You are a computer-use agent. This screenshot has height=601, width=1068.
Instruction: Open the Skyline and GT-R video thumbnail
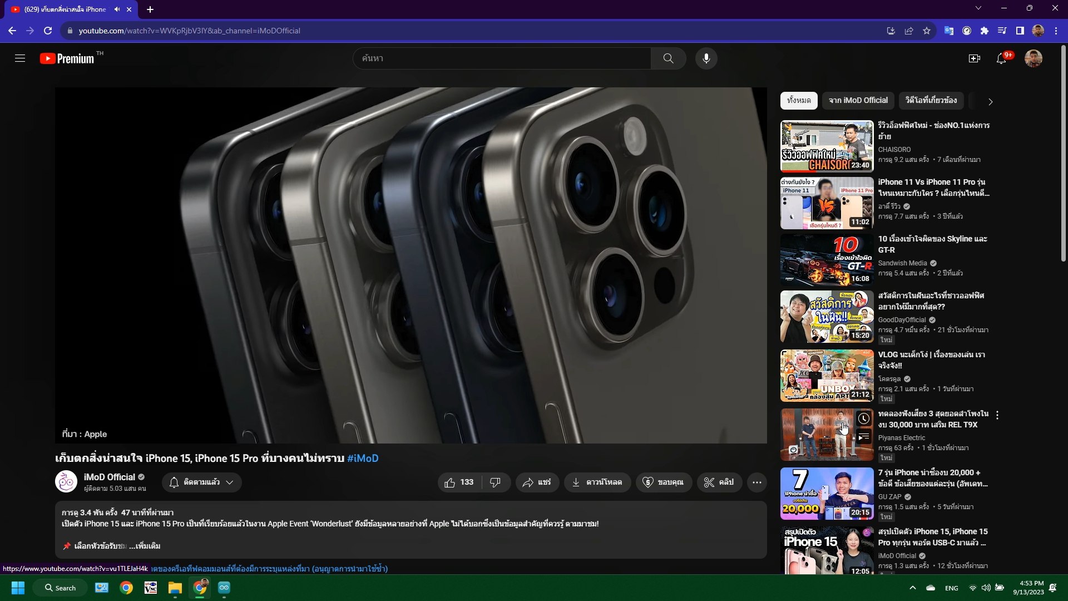tap(827, 260)
